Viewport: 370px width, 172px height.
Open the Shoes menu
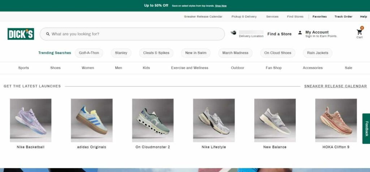(x=55, y=68)
